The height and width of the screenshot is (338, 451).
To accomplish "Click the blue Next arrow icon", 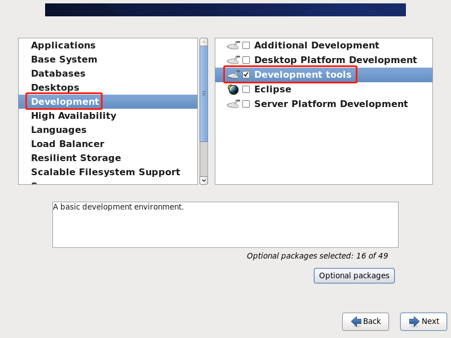I will click(414, 321).
